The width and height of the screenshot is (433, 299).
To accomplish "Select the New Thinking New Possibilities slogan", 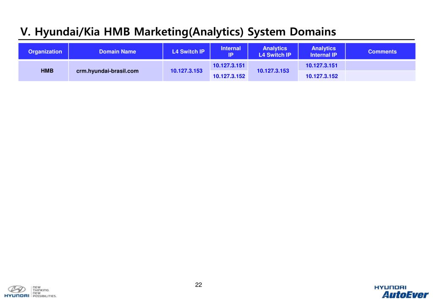I will coord(44,292).
